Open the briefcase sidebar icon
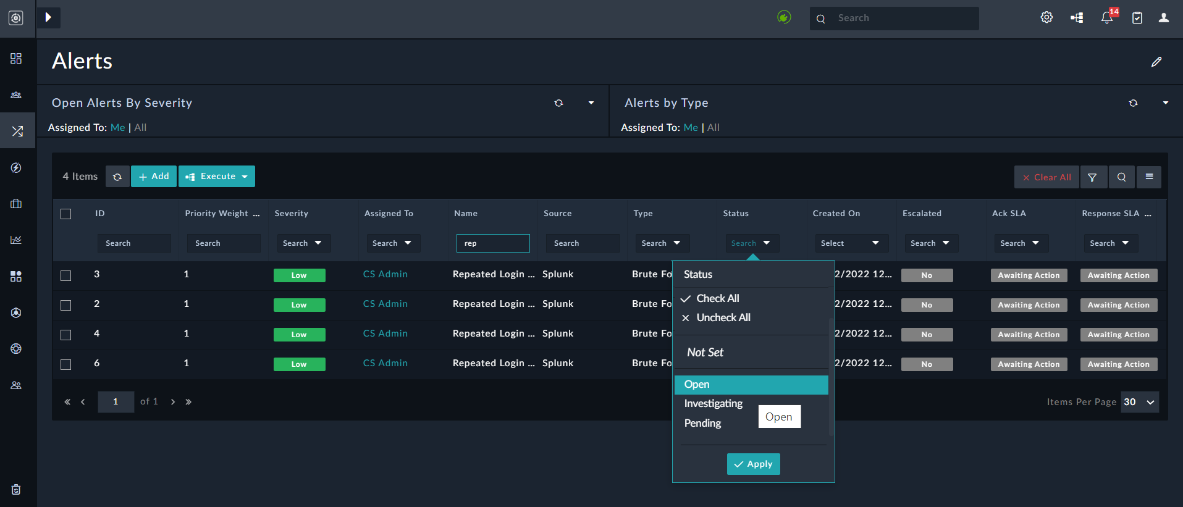The width and height of the screenshot is (1183, 507). [16, 204]
